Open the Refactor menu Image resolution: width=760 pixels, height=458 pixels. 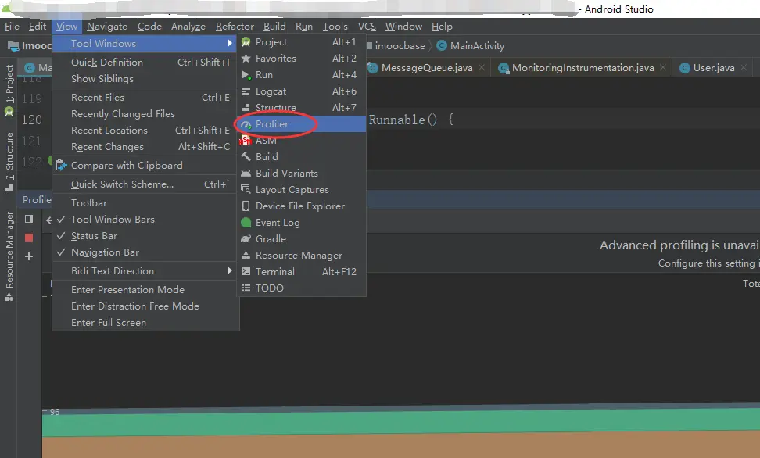pyautogui.click(x=235, y=26)
